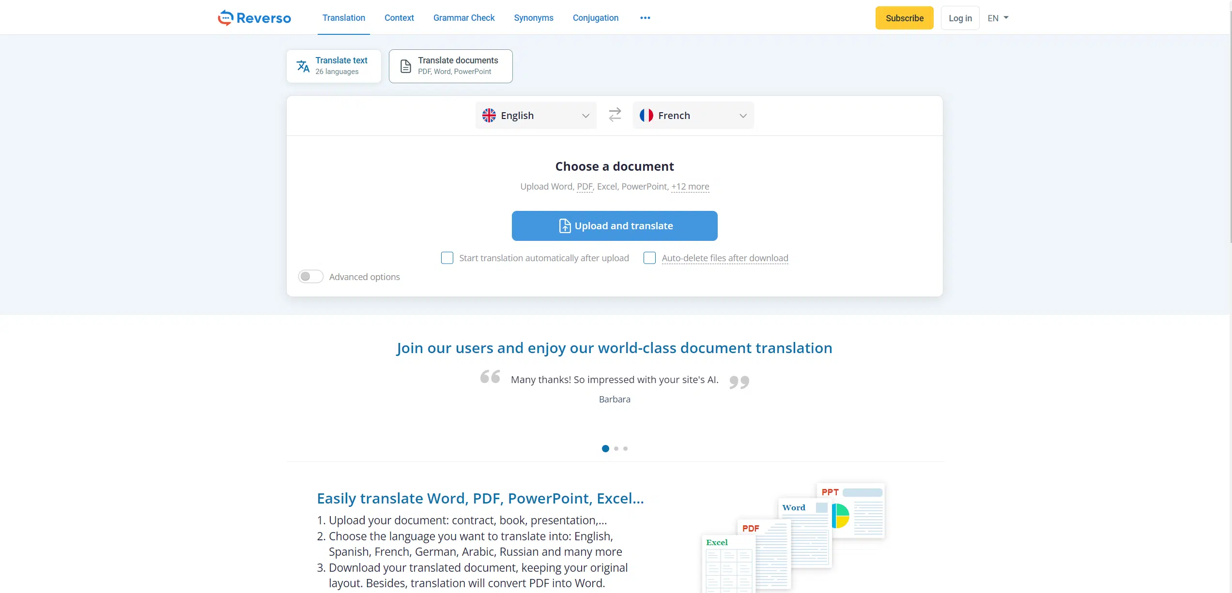1232x593 pixels.
Task: Open the Conjugation menu item
Action: pos(595,18)
